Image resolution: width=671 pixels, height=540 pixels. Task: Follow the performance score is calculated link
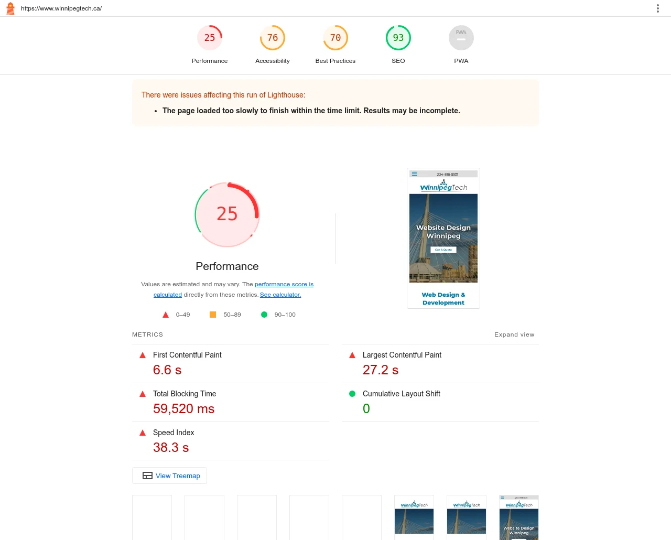coord(284,284)
